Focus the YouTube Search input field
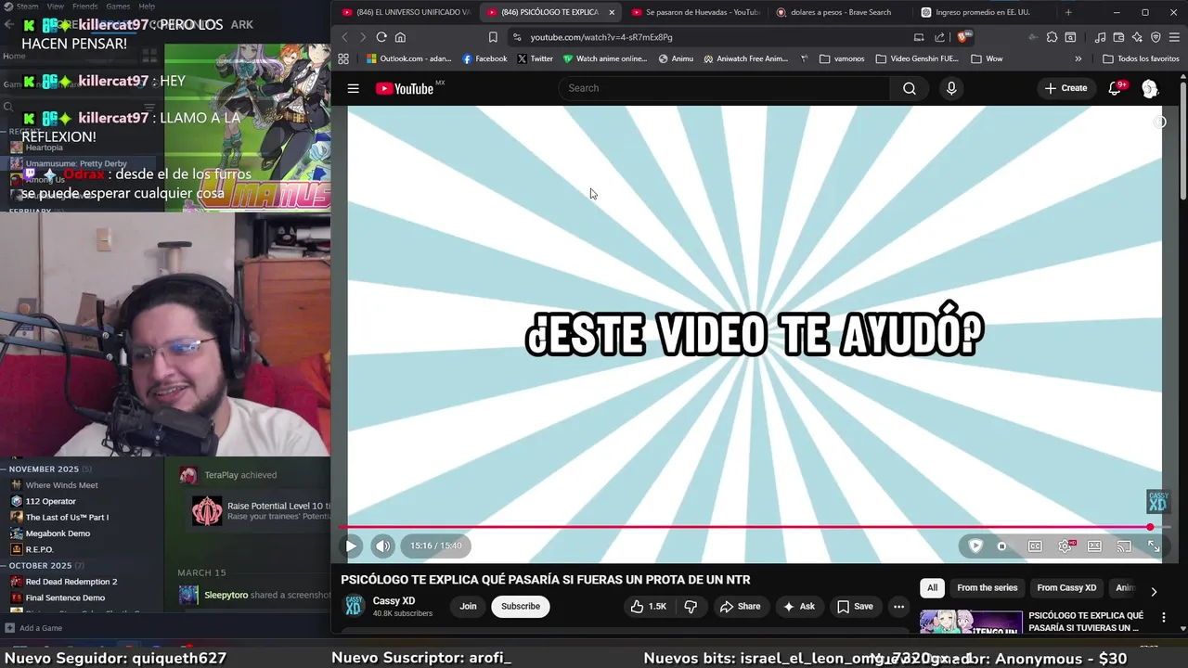 pyautogui.click(x=724, y=88)
